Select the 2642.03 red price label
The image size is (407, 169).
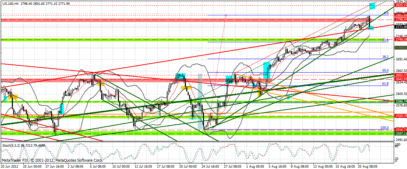(x=401, y=79)
